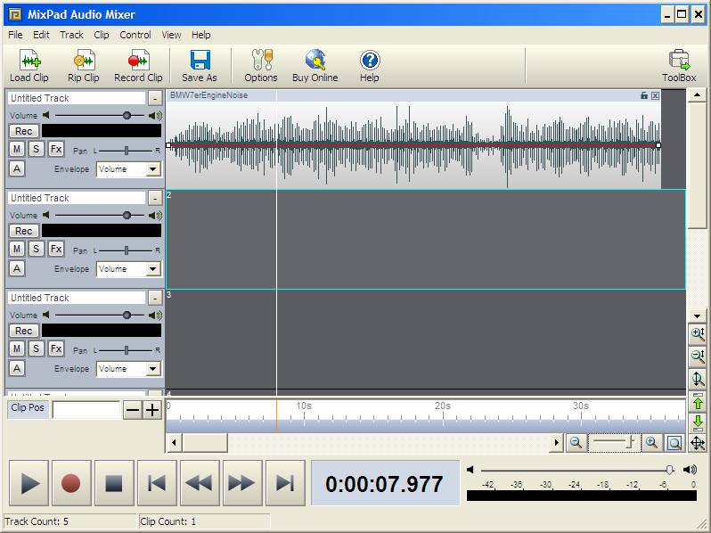Screen dimensions: 711x533
Task: Click the Buy Online icon
Action: tap(315, 61)
